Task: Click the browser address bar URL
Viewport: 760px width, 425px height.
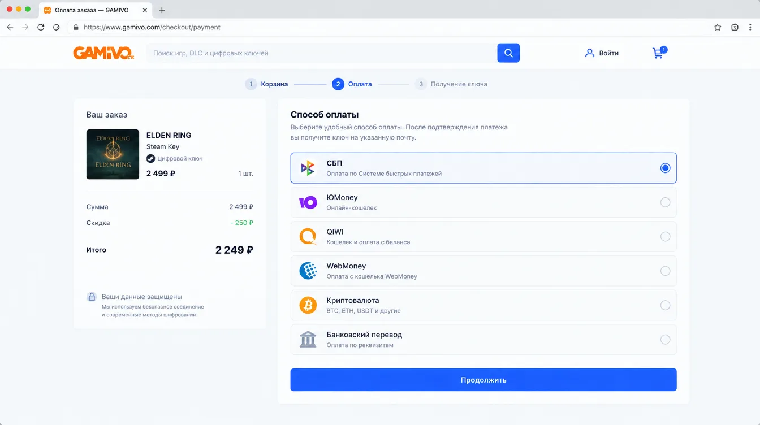Action: point(152,27)
